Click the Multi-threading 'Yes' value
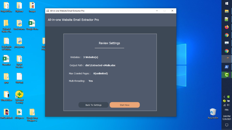Viewport: 232px width, 130px height. [x=90, y=81]
